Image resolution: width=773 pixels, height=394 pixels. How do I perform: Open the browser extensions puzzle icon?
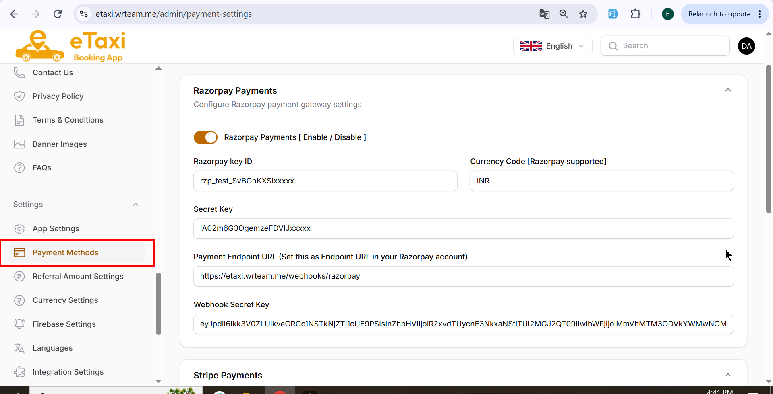[x=635, y=14]
